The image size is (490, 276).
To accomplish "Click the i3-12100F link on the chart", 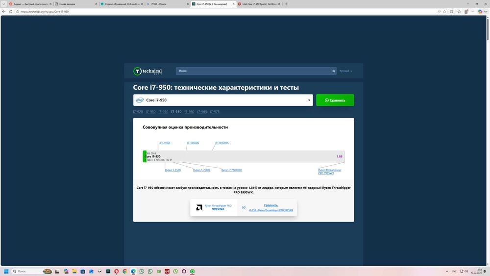I will tap(165, 143).
